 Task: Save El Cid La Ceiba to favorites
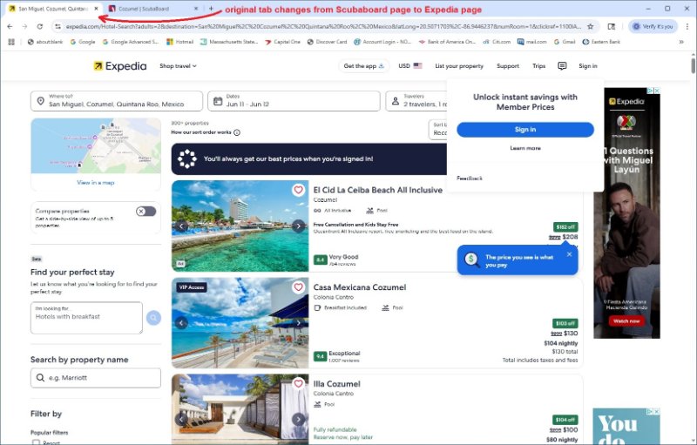tap(298, 190)
